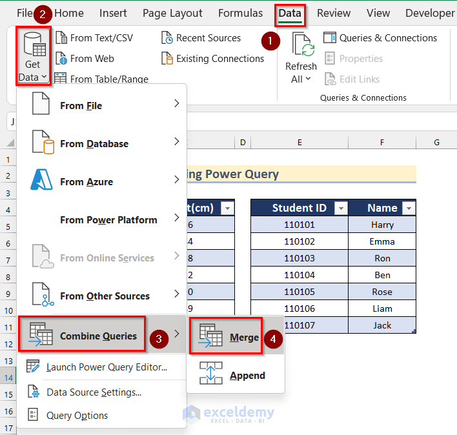Screen dimensions: 457x435
Task: Switch to the Page Layout tab
Action: 172,14
